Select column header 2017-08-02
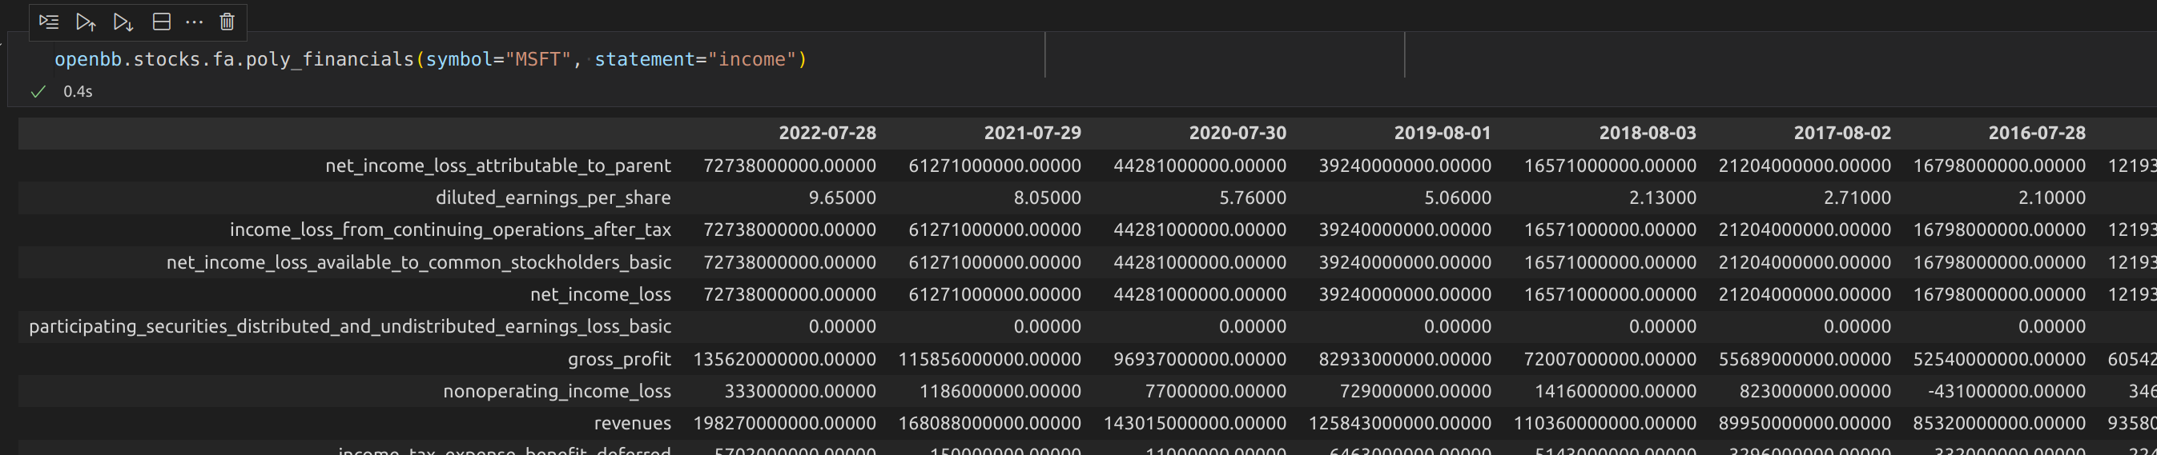Image resolution: width=2157 pixels, height=455 pixels. point(1842,133)
